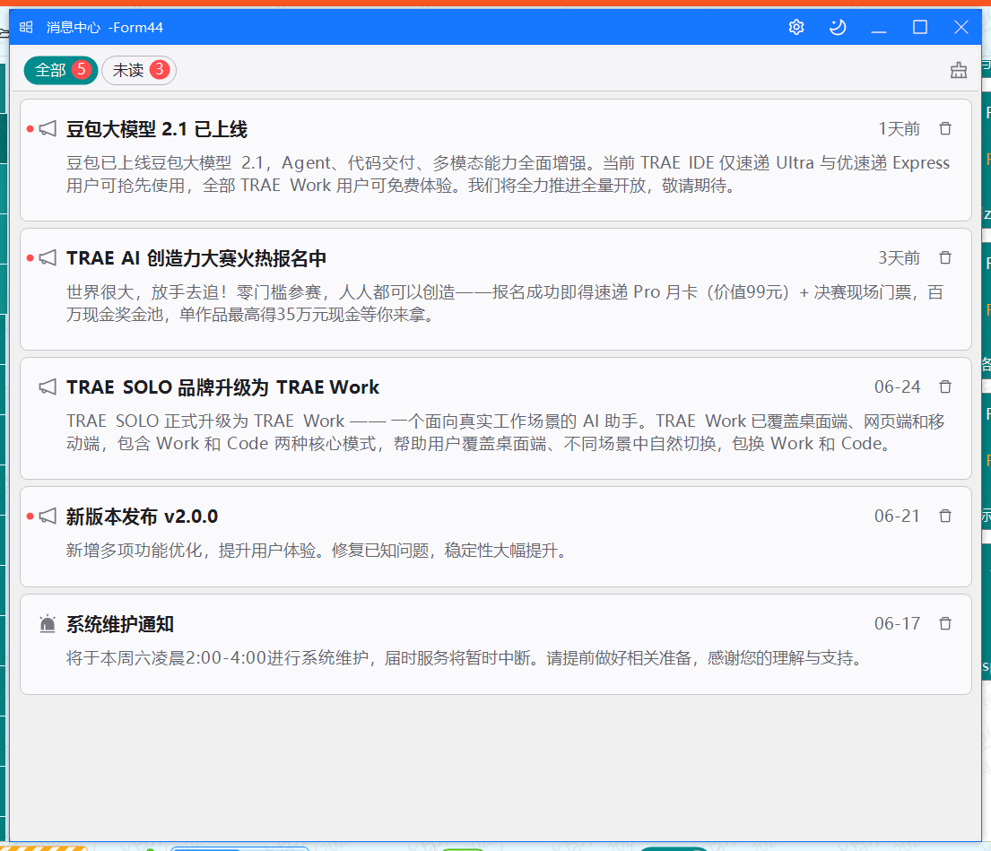Click the 3天前 timestamp

[x=900, y=257]
